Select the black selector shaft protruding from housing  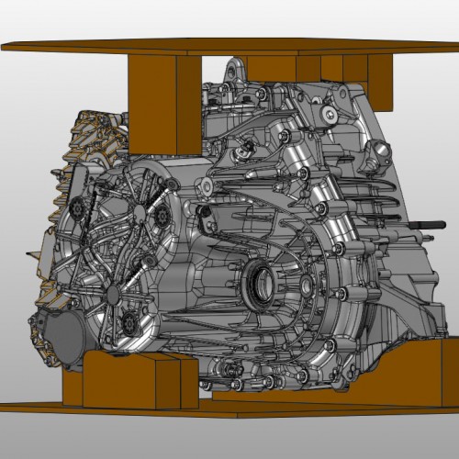point(428,225)
